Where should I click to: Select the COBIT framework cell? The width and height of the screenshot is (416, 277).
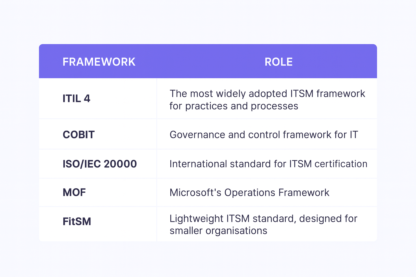click(79, 135)
